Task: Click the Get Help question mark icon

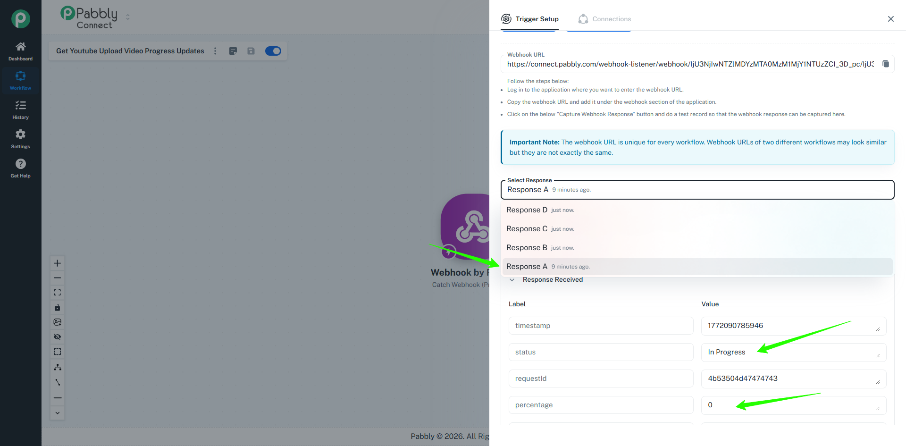Action: [20, 168]
